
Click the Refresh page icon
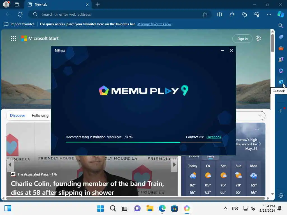tap(20, 14)
